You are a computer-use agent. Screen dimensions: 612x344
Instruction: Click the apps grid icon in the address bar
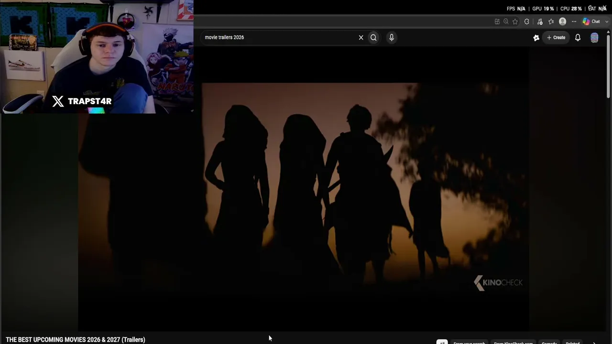click(497, 21)
